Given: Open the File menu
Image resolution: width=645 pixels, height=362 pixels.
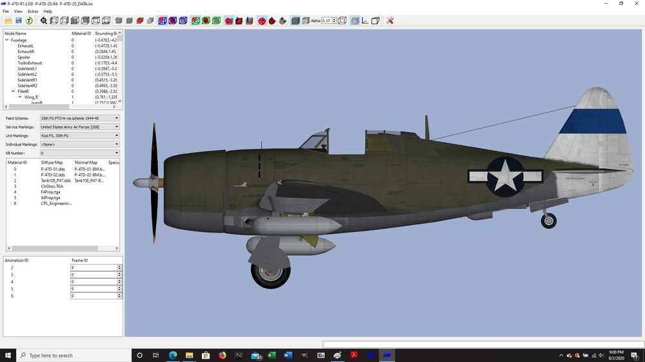Looking at the screenshot, I should (6, 12).
